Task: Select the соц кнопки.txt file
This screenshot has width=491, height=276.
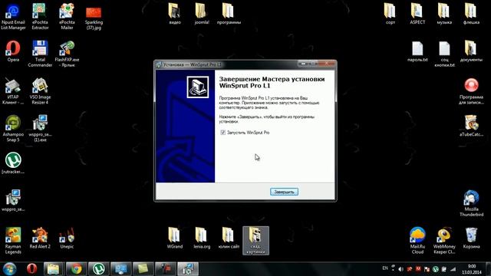Action: coord(444,54)
